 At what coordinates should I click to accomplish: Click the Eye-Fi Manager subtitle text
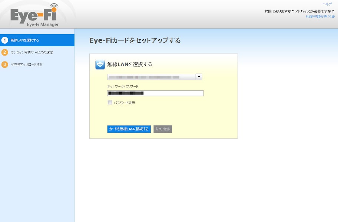[x=43, y=25]
